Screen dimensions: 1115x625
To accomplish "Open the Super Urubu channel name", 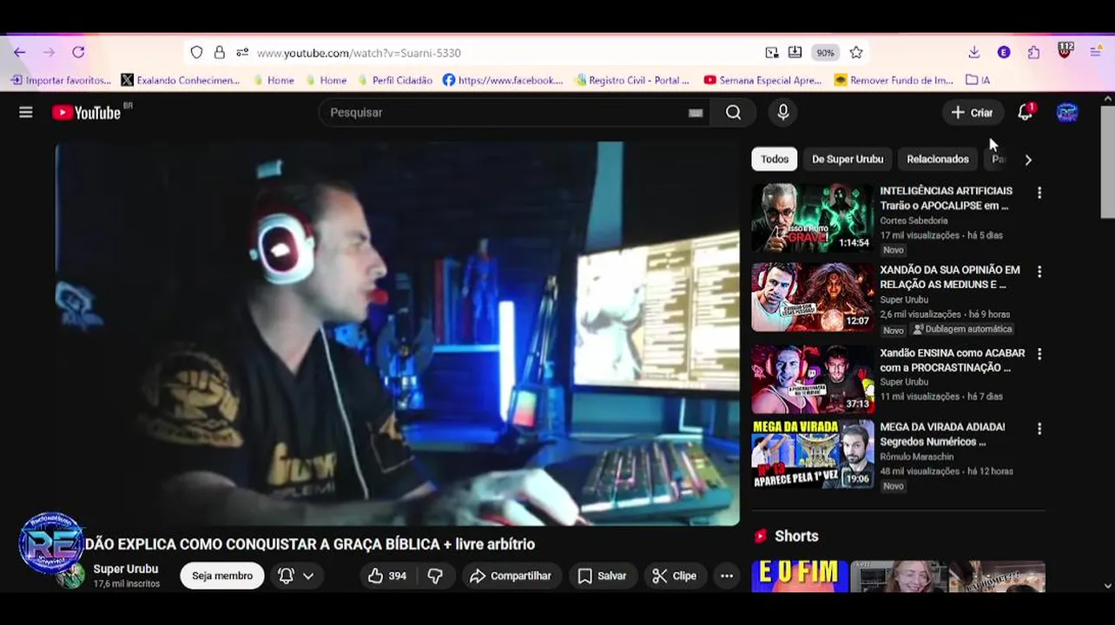I will coord(126,569).
